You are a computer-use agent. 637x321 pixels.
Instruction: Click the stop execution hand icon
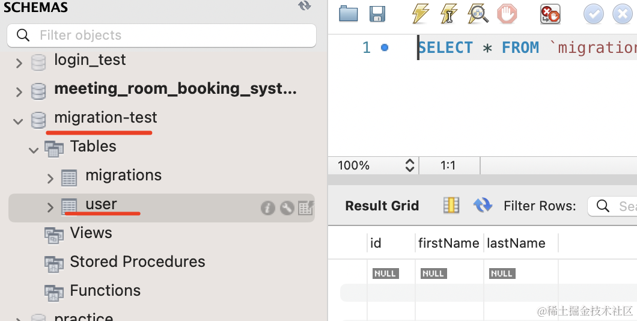pyautogui.click(x=507, y=14)
